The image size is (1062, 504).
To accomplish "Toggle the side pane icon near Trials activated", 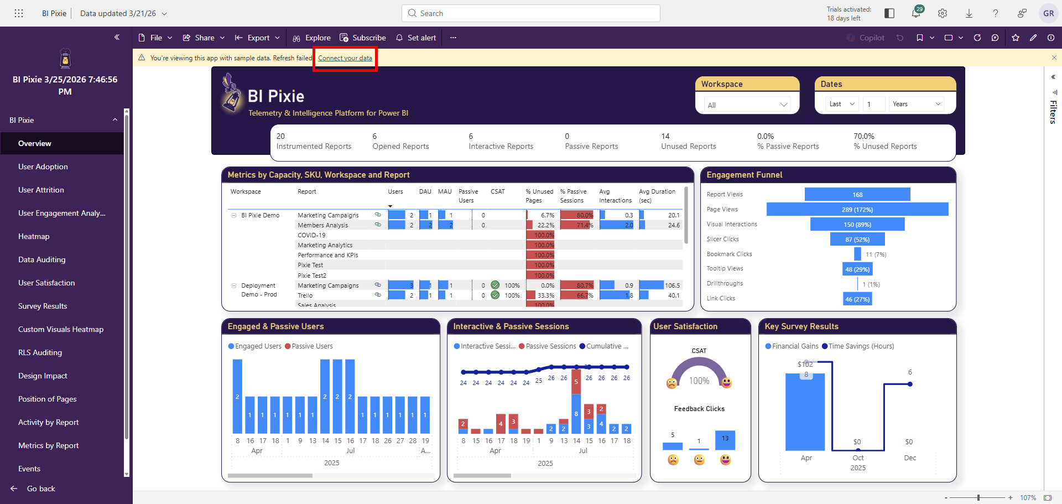I will tap(890, 13).
